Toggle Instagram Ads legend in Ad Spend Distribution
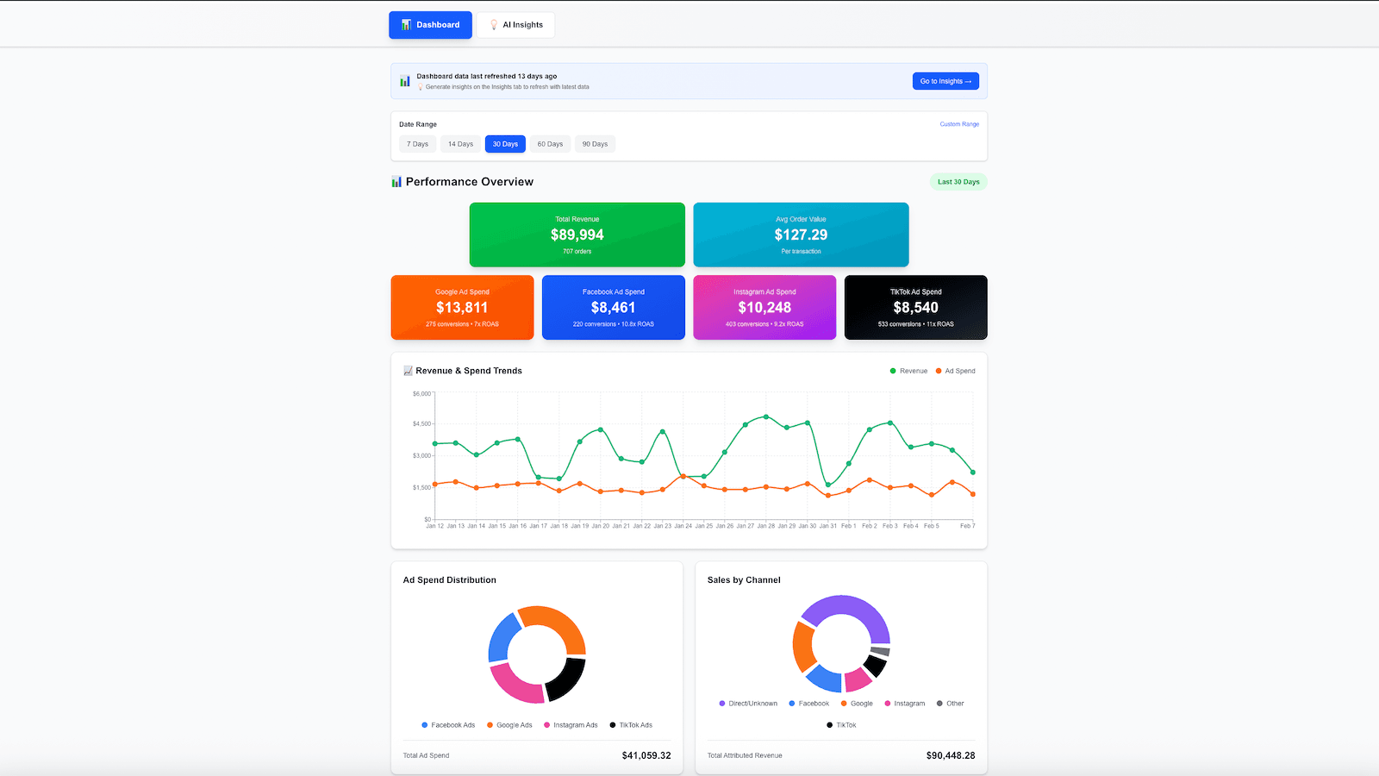 [x=571, y=725]
